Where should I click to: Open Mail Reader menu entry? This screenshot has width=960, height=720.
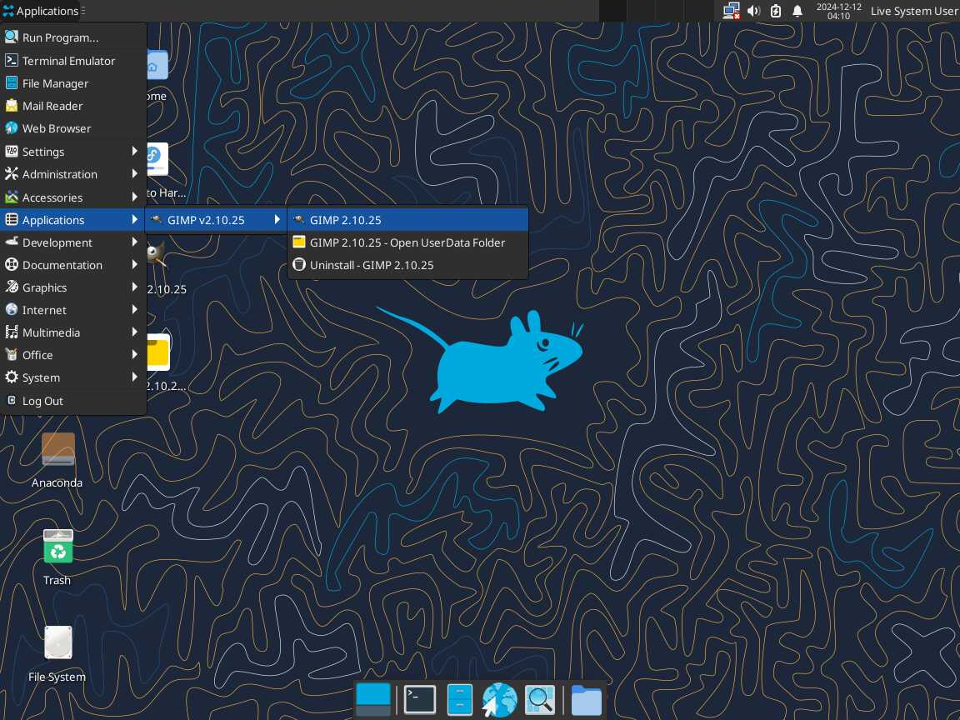(73, 106)
